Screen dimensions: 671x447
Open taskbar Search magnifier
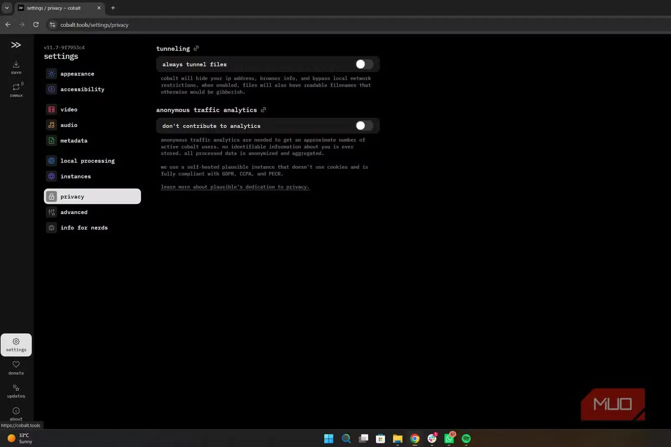346,439
